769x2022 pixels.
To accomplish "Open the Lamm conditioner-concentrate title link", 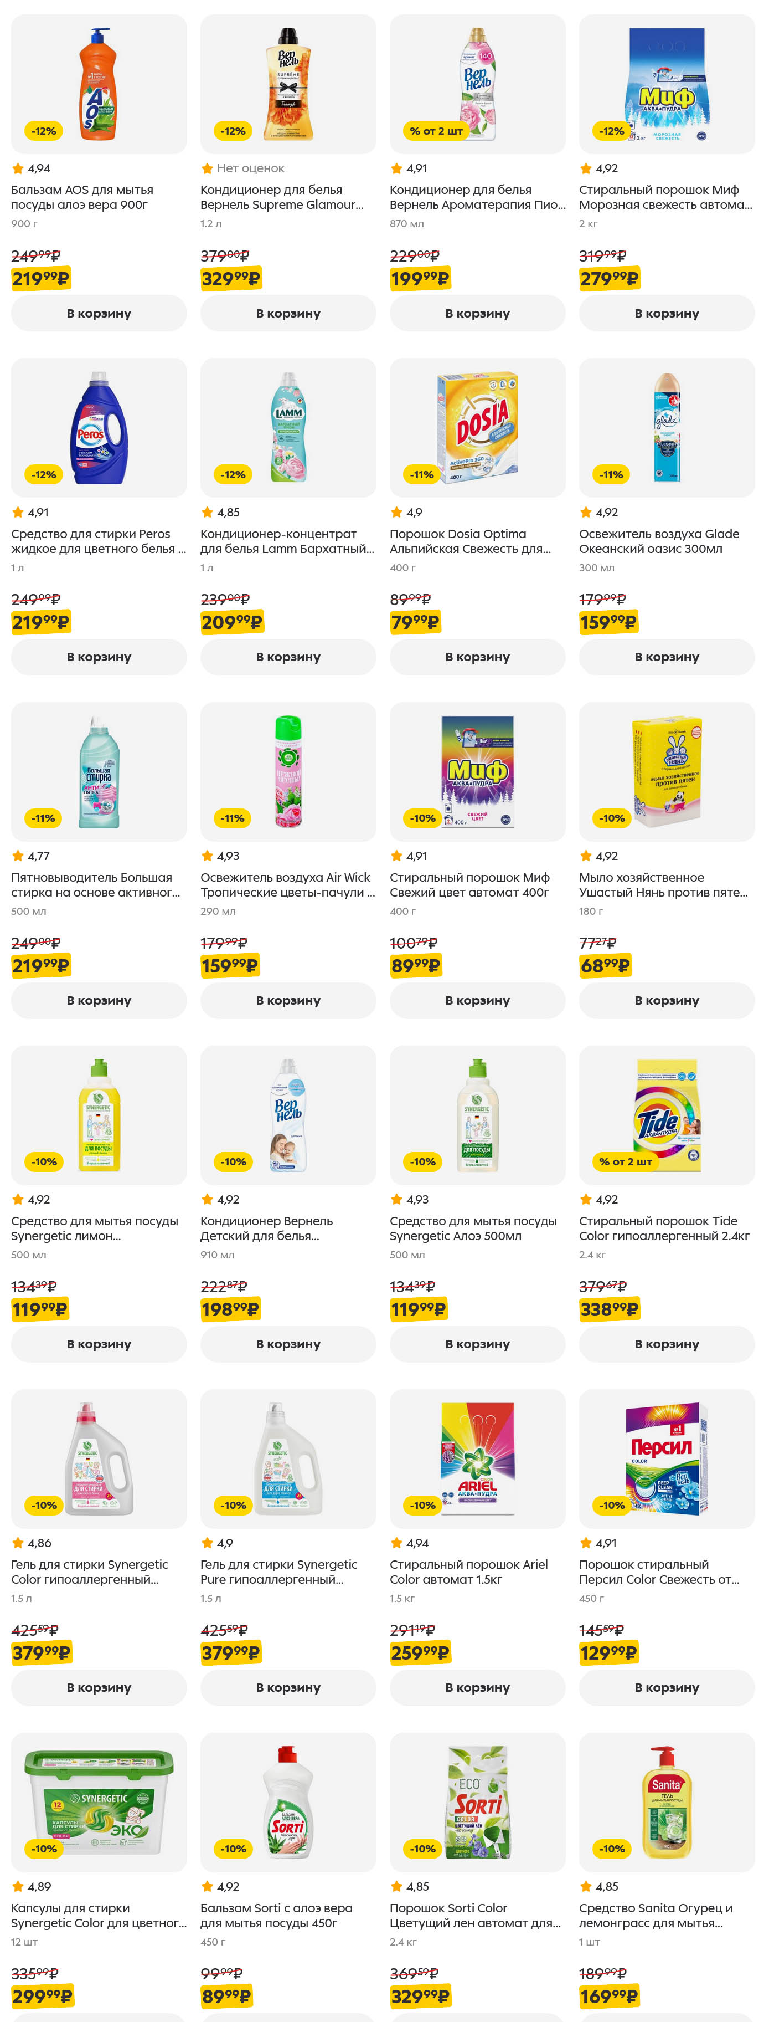I will (287, 541).
